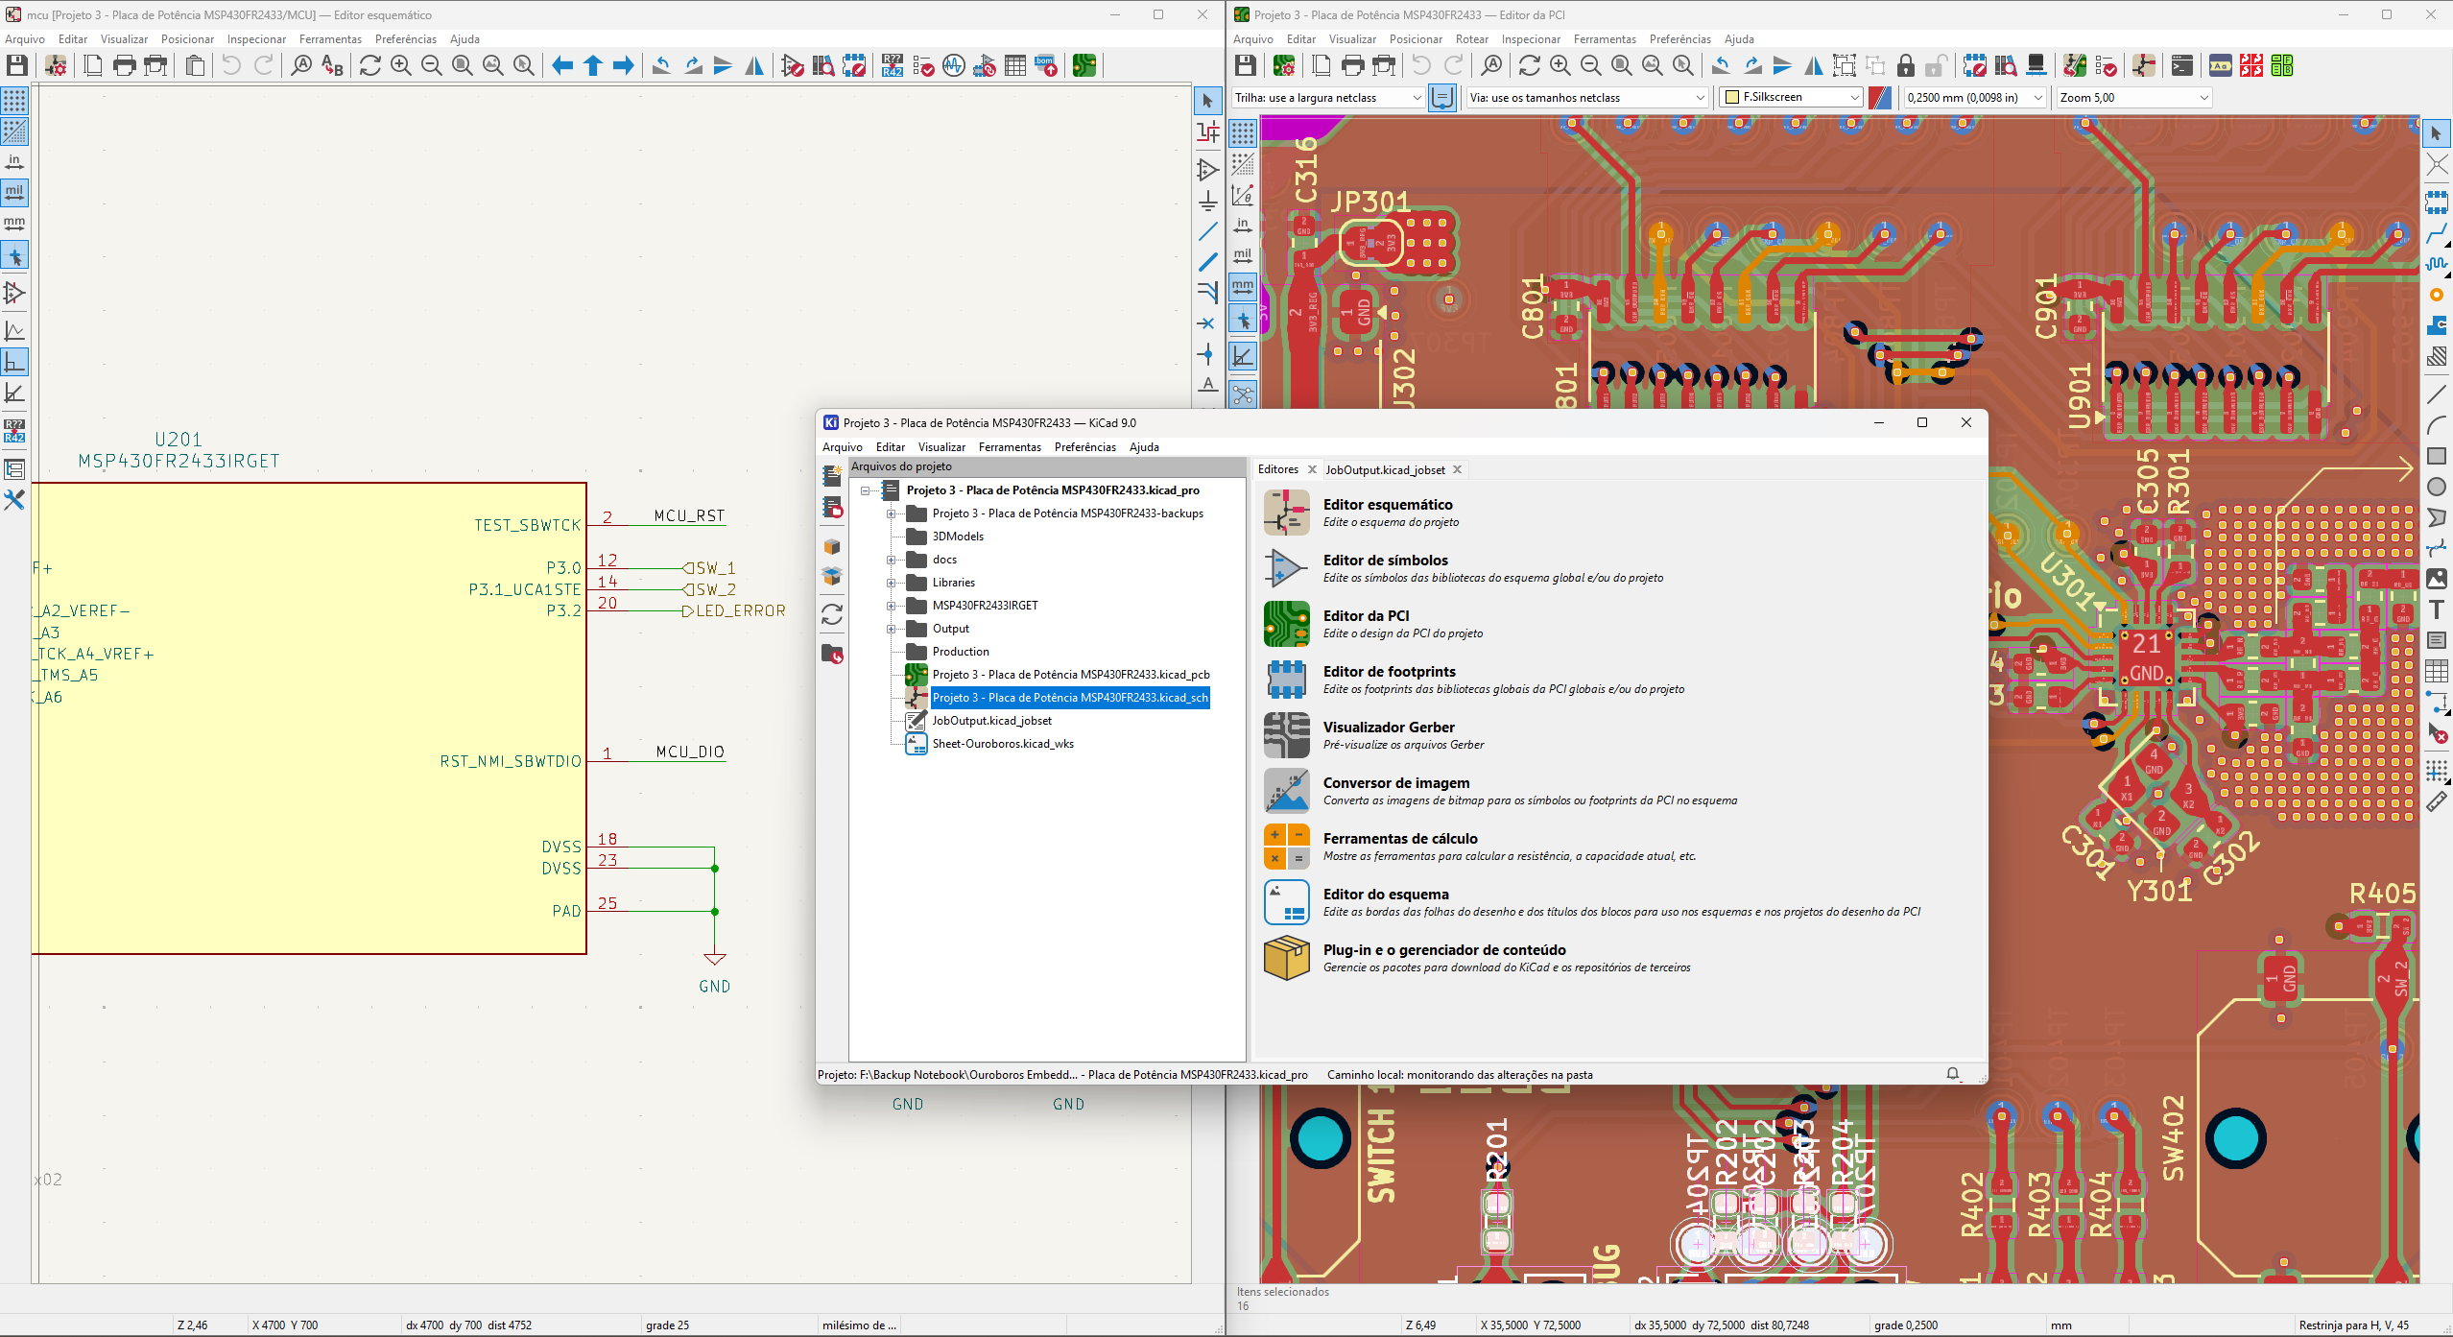Open board setup icon in PCB editor

pyautogui.click(x=1284, y=65)
